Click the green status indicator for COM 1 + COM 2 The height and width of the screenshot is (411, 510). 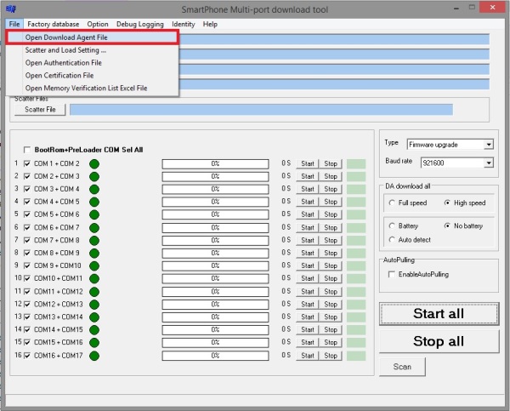[94, 163]
